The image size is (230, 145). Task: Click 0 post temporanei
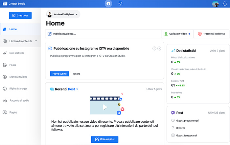pyautogui.click(x=187, y=135)
